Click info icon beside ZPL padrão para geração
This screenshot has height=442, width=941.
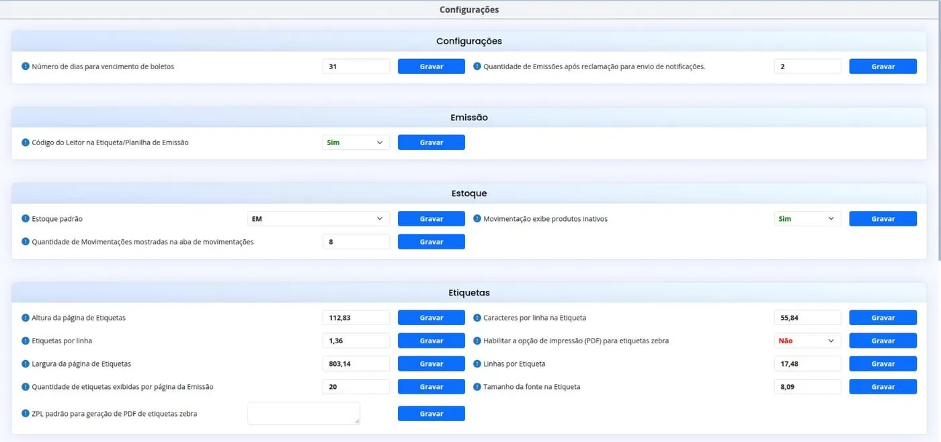[26, 414]
